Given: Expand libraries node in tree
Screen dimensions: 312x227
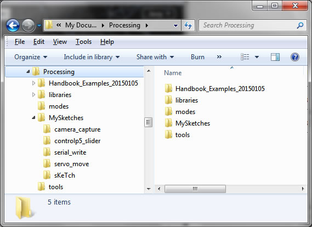Looking at the screenshot, I should [x=33, y=95].
